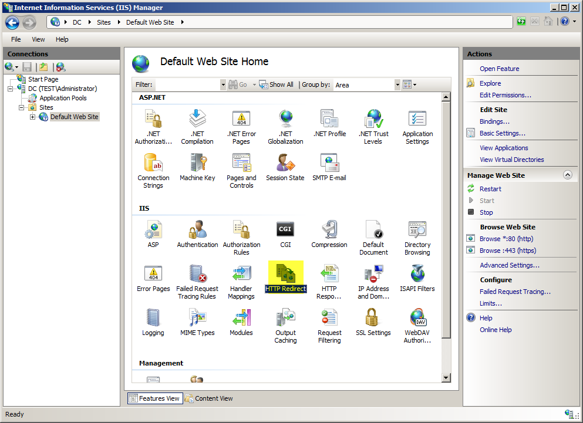Open Basic Settings... link
583x423 pixels.
point(503,133)
